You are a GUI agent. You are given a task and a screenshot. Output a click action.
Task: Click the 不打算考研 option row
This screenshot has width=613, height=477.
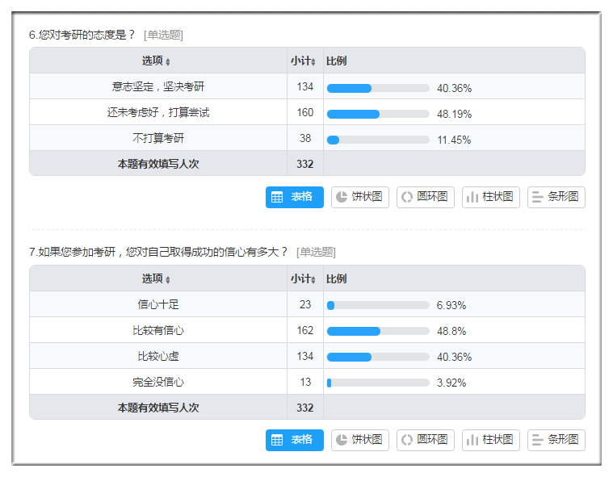pos(158,138)
